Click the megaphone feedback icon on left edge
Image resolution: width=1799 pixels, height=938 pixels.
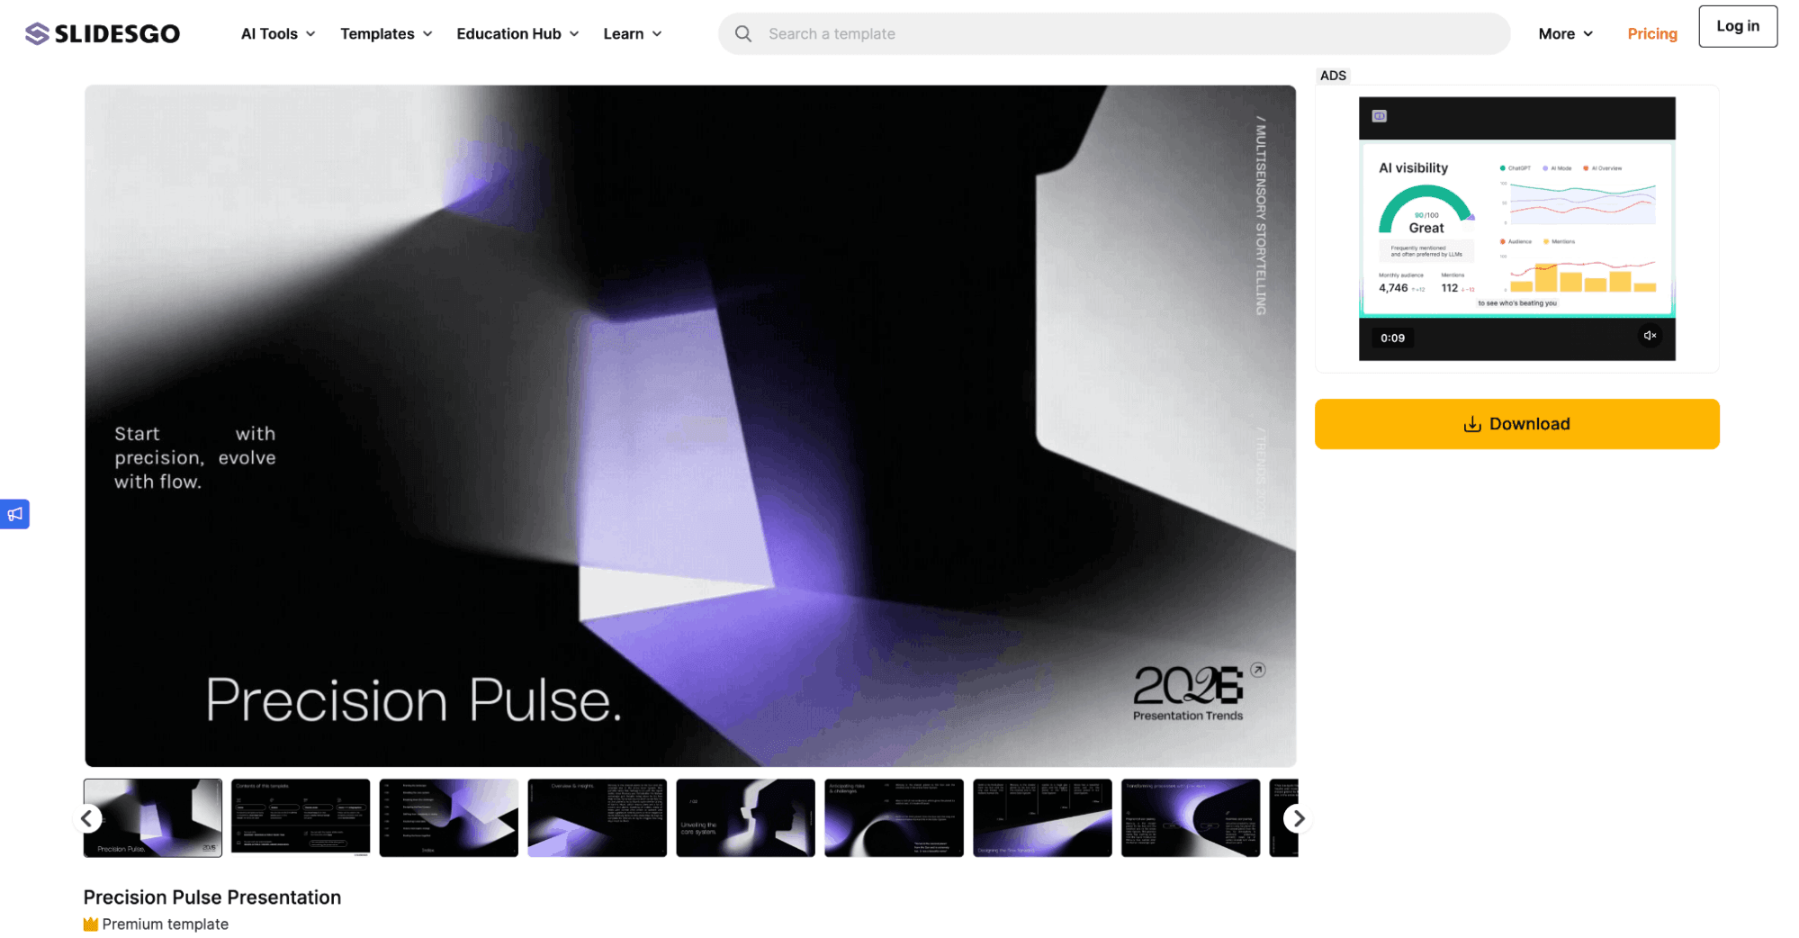[14, 514]
